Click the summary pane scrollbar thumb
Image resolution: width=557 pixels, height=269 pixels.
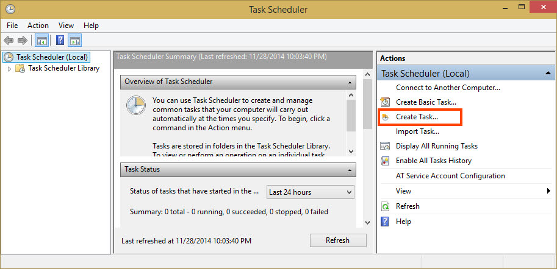pos(368,104)
